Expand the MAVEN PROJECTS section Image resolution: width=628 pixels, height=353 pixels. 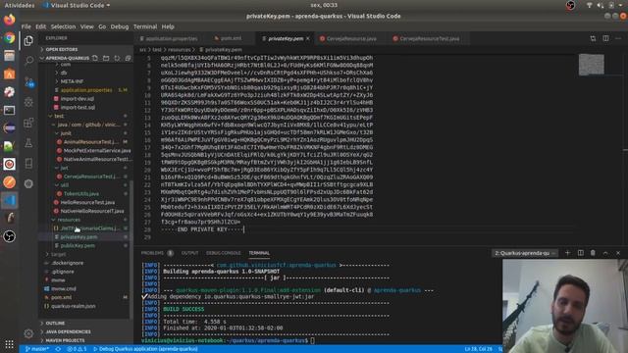65,340
